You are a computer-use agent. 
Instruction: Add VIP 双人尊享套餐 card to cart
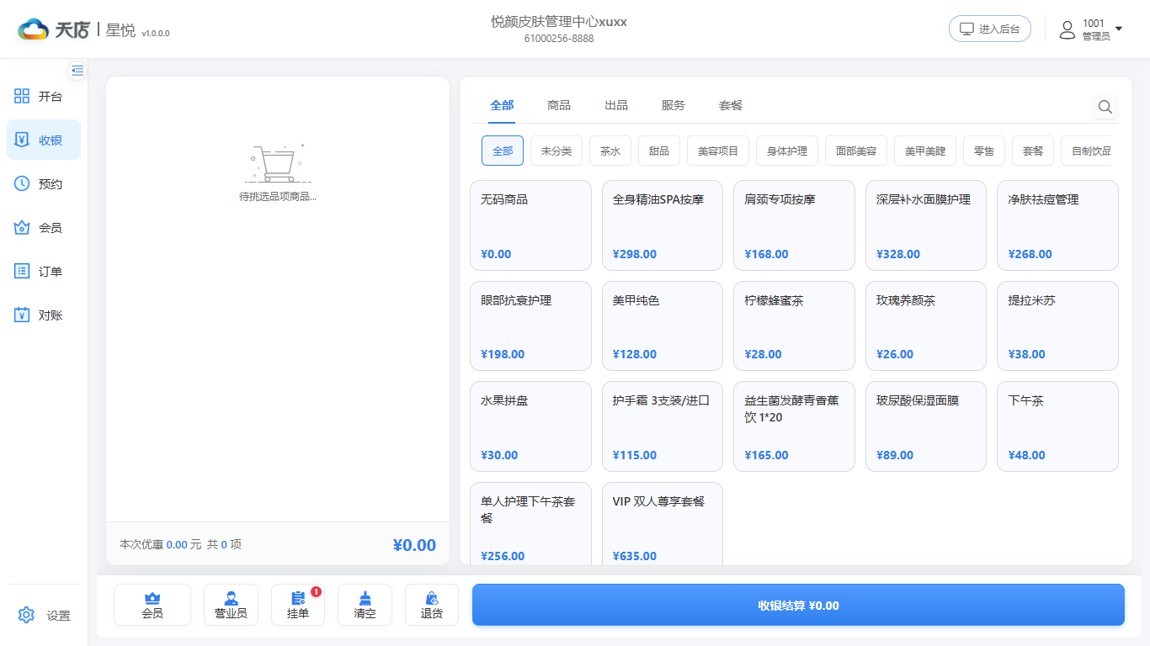pyautogui.click(x=663, y=523)
